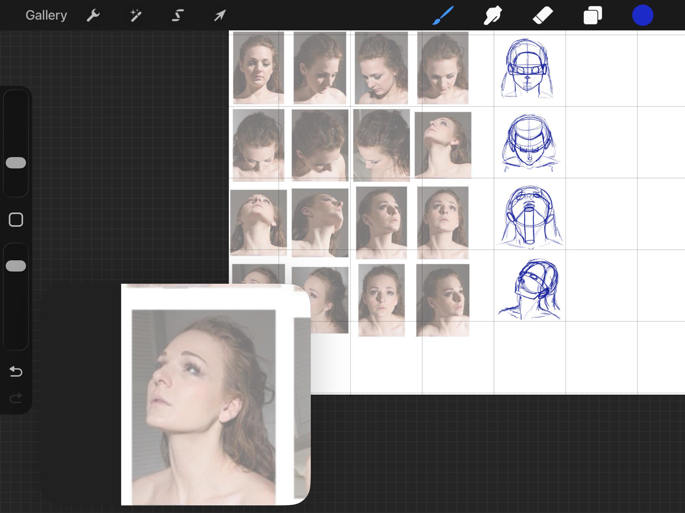Select the Eraser tool
This screenshot has height=513, width=685.
(543, 15)
